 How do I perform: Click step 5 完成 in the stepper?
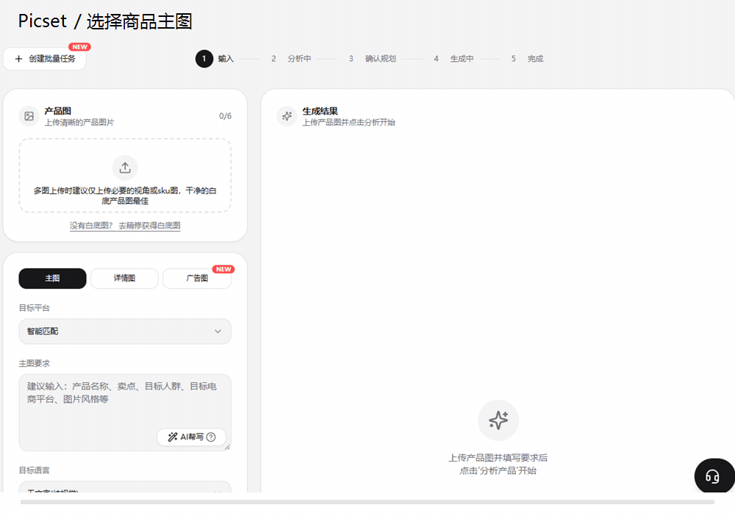point(527,59)
